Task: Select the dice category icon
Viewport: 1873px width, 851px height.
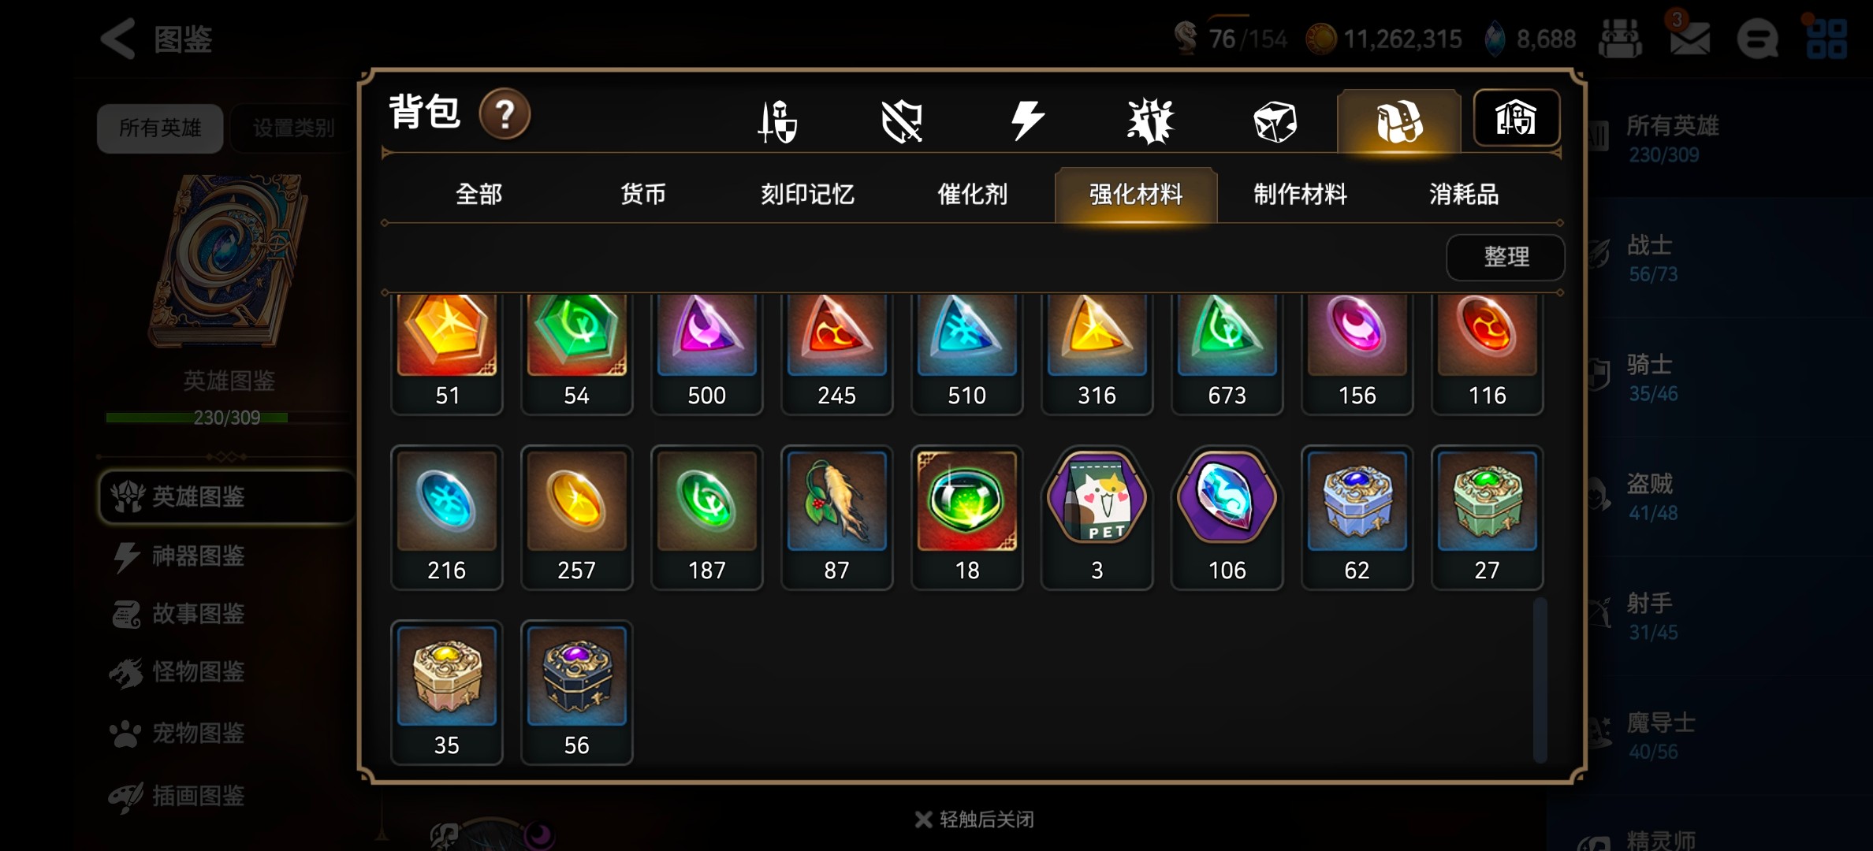Action: pyautogui.click(x=1275, y=121)
